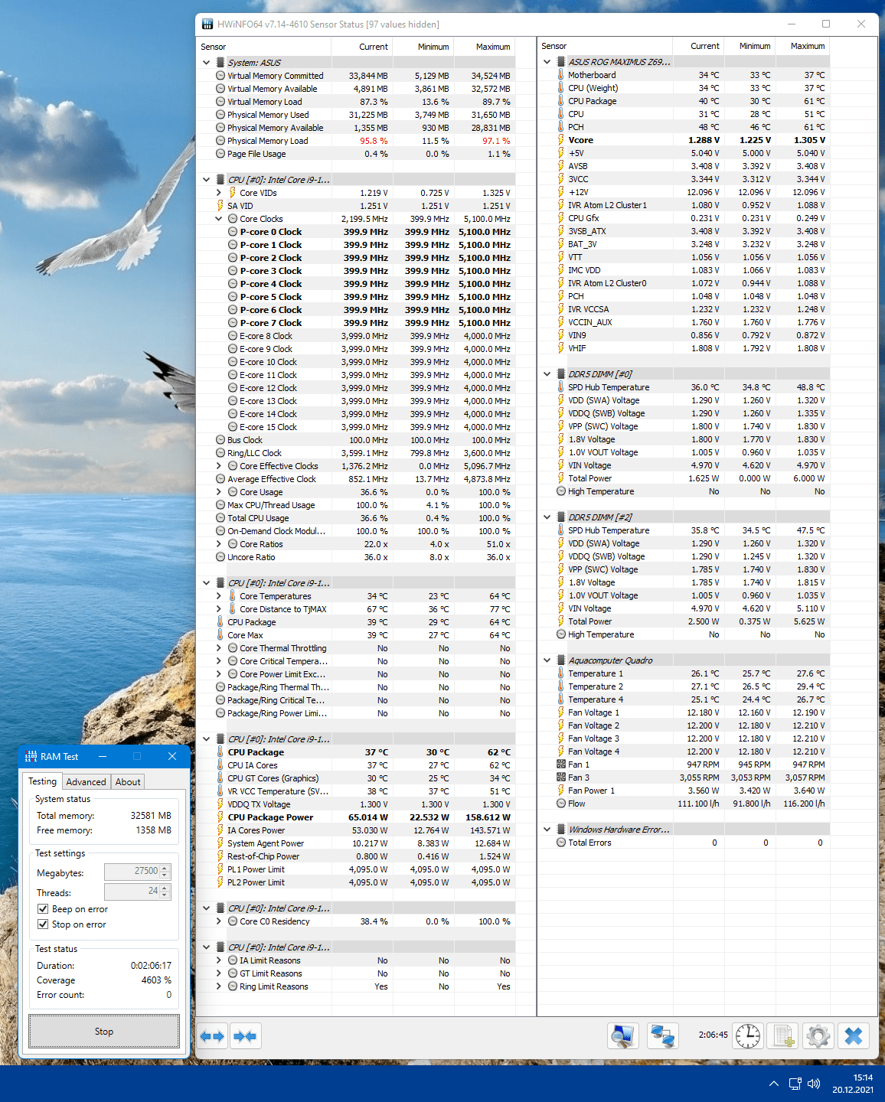Click the right pane Maximum column header
The image size is (885, 1102).
802,46
